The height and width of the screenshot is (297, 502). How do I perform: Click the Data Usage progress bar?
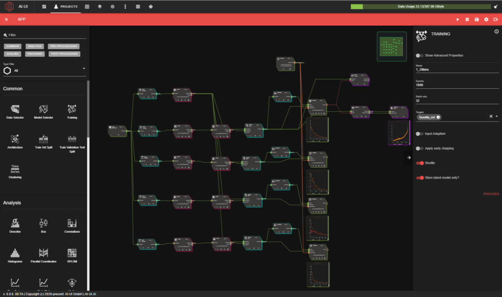[x=421, y=6]
